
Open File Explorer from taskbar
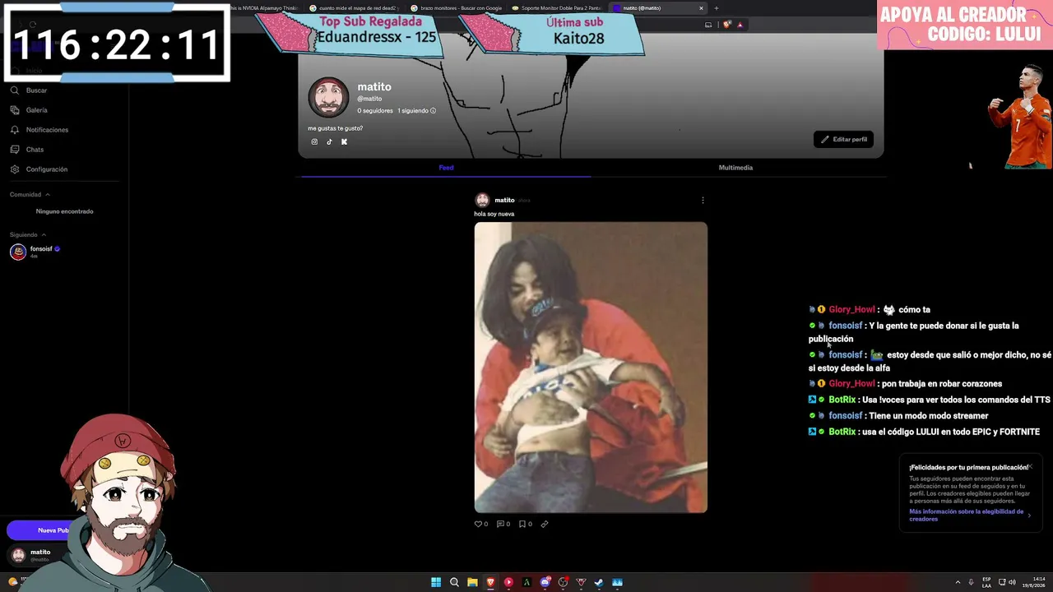(x=472, y=582)
